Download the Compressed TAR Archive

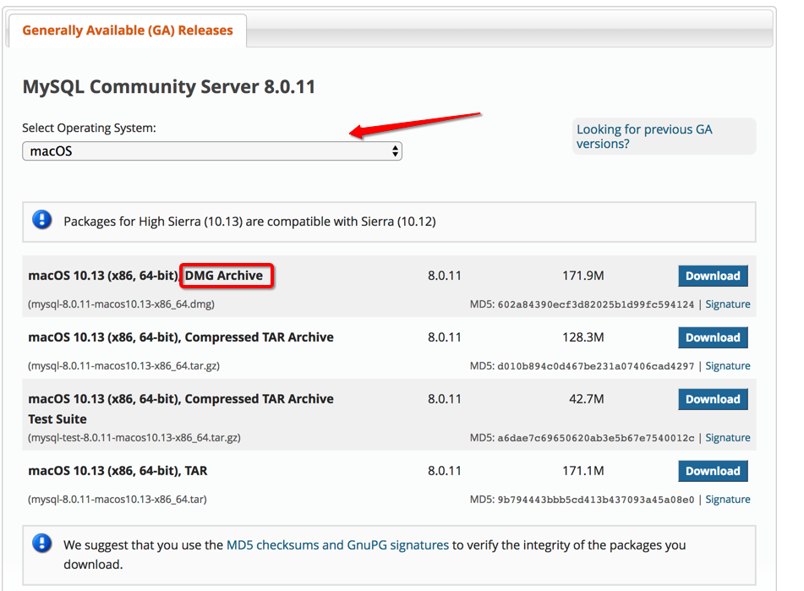tap(713, 337)
